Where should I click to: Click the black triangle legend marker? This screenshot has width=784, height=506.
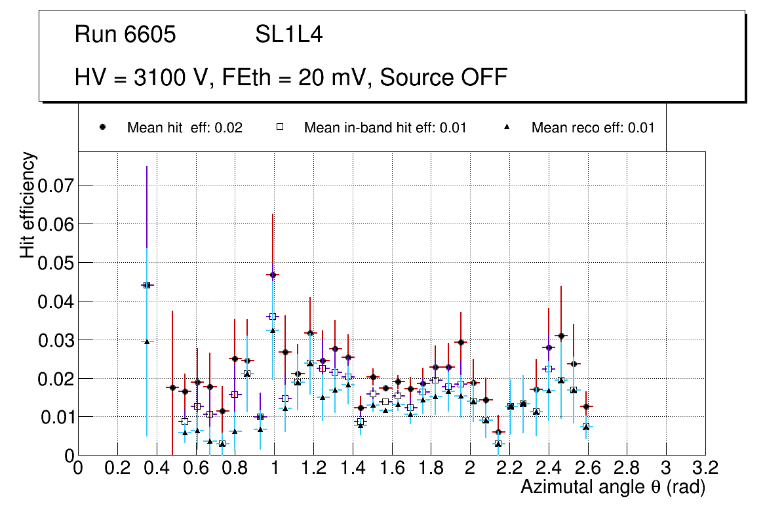tap(507, 128)
